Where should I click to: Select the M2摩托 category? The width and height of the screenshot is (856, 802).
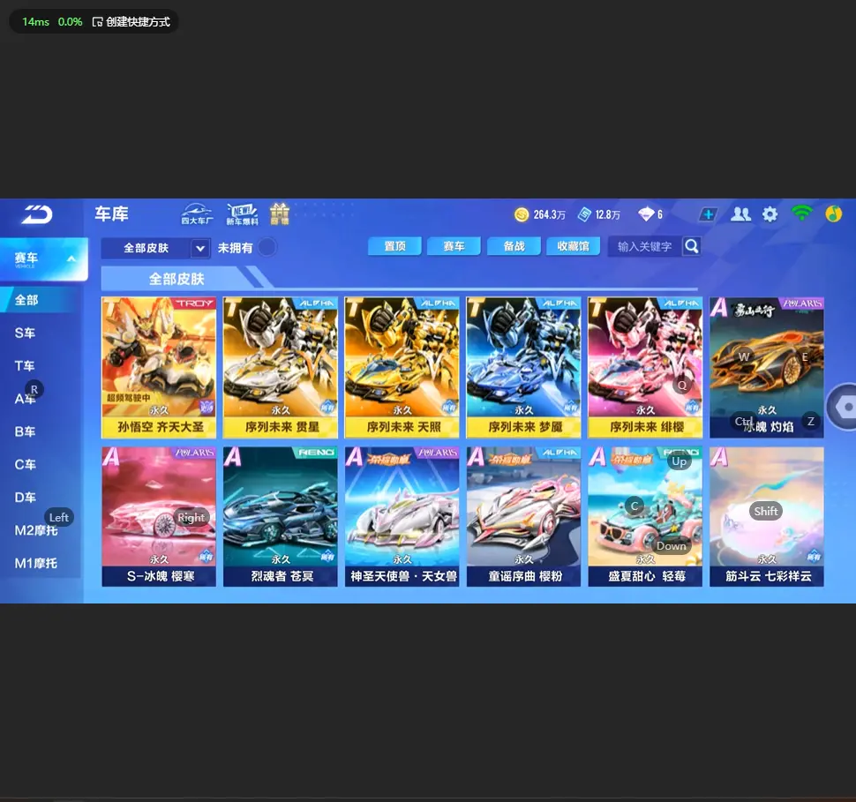pos(36,530)
